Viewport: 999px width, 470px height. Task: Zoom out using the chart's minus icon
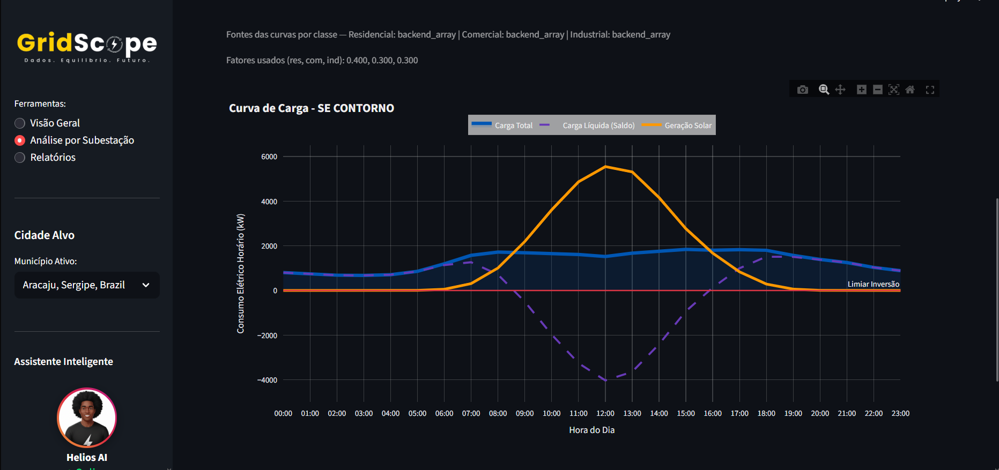pyautogui.click(x=878, y=89)
